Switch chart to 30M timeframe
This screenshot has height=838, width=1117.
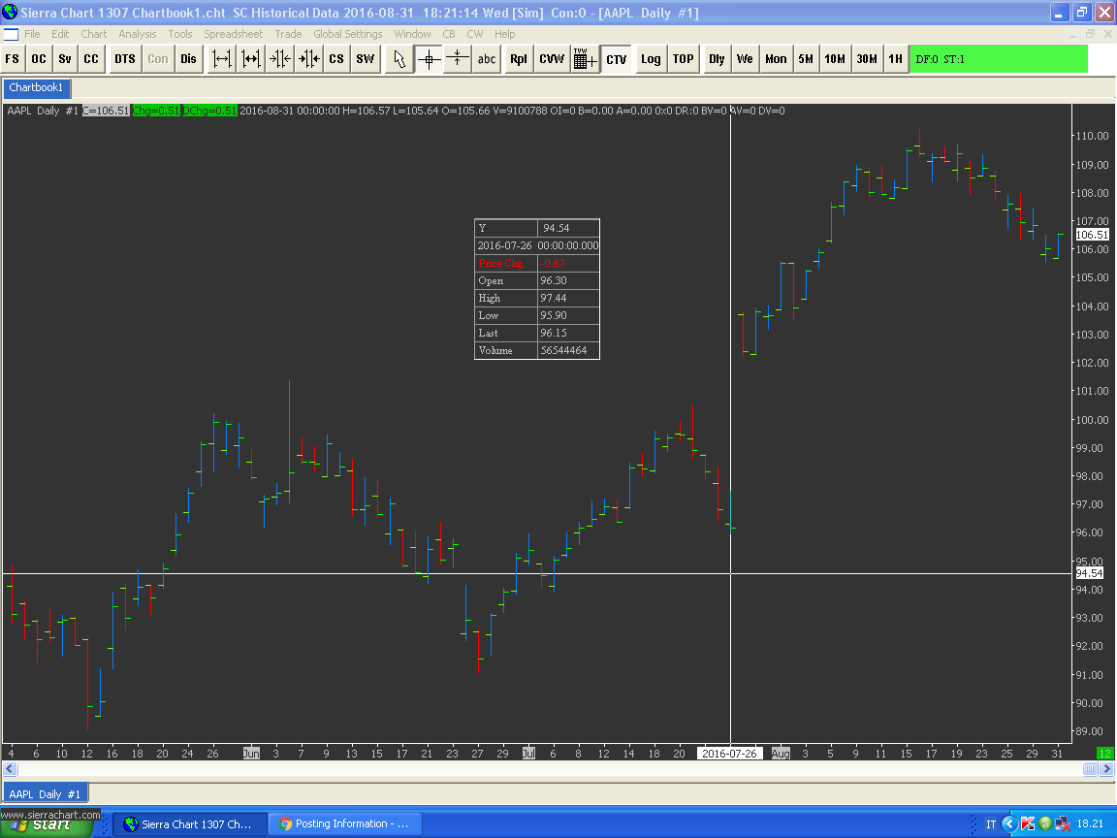click(x=867, y=59)
